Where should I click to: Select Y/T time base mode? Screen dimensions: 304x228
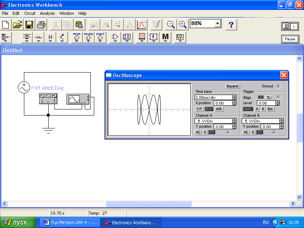199,109
